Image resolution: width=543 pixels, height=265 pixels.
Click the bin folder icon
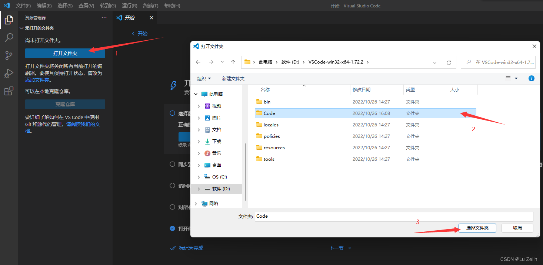click(x=259, y=102)
